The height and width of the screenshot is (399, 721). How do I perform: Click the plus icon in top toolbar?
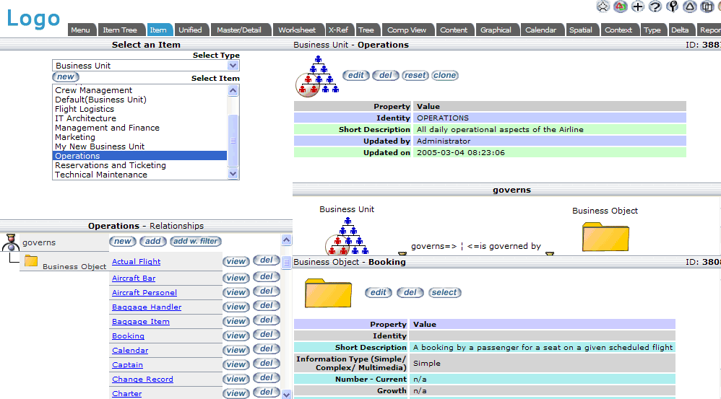pos(637,6)
